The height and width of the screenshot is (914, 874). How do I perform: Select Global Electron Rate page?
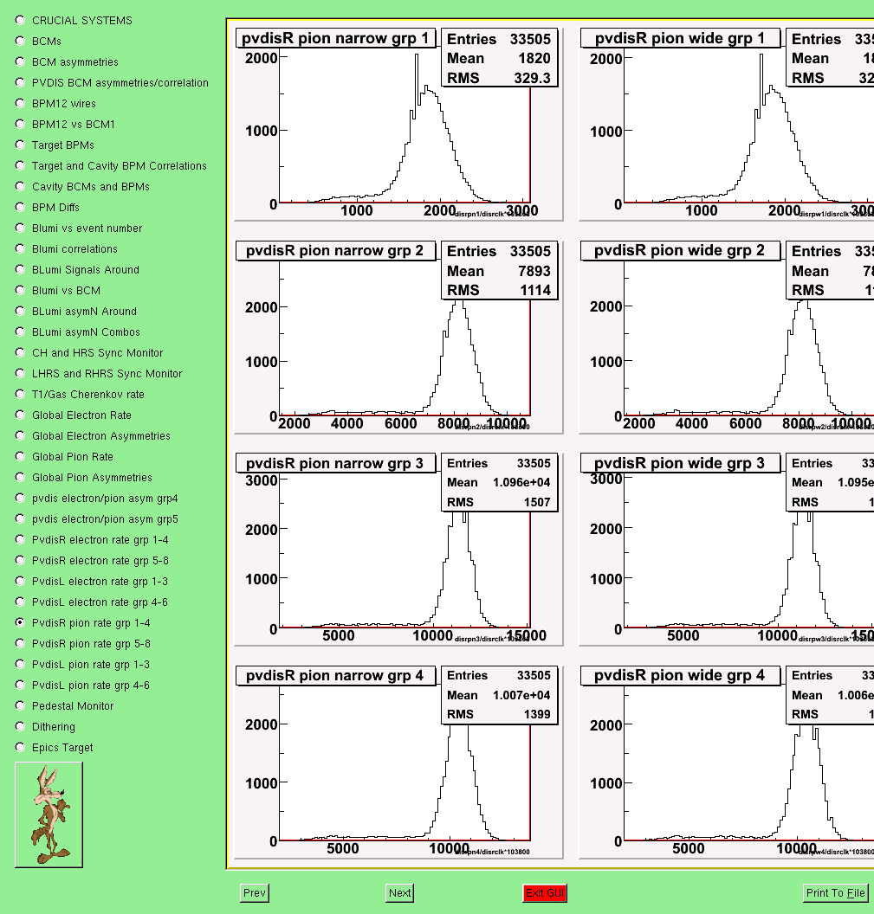pyautogui.click(x=21, y=415)
